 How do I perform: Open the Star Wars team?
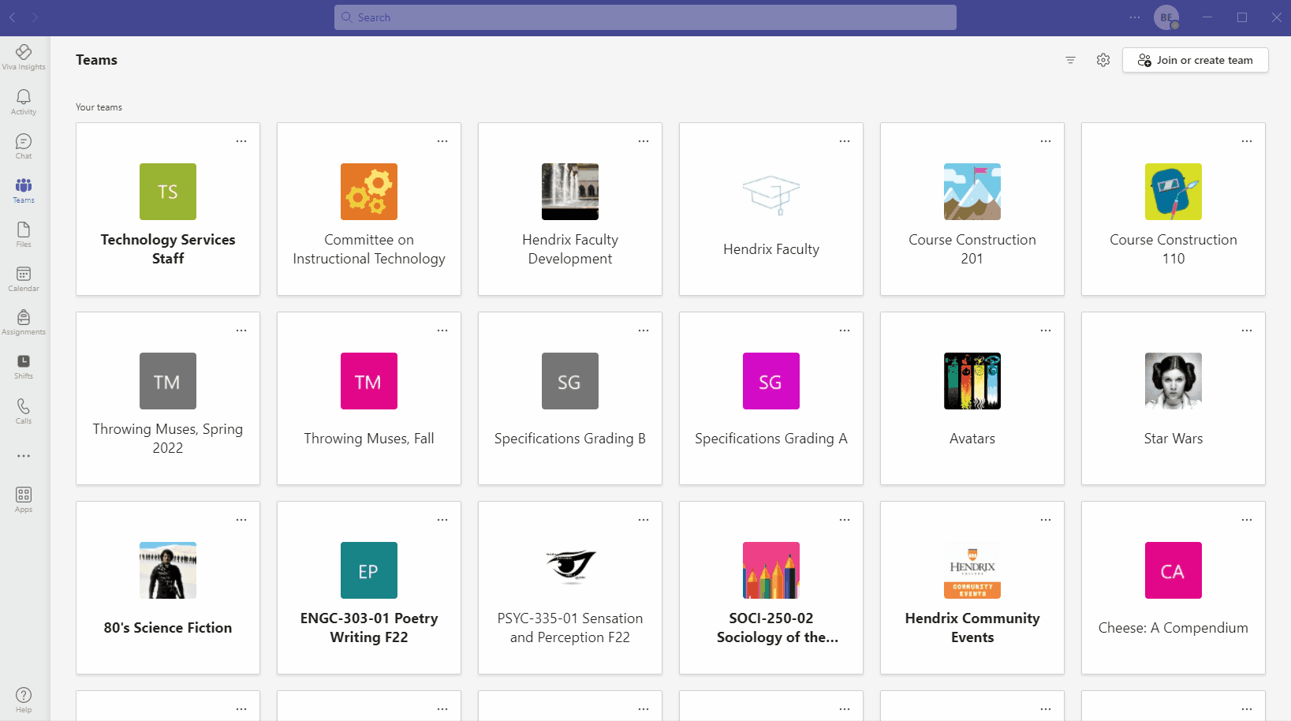(x=1173, y=398)
